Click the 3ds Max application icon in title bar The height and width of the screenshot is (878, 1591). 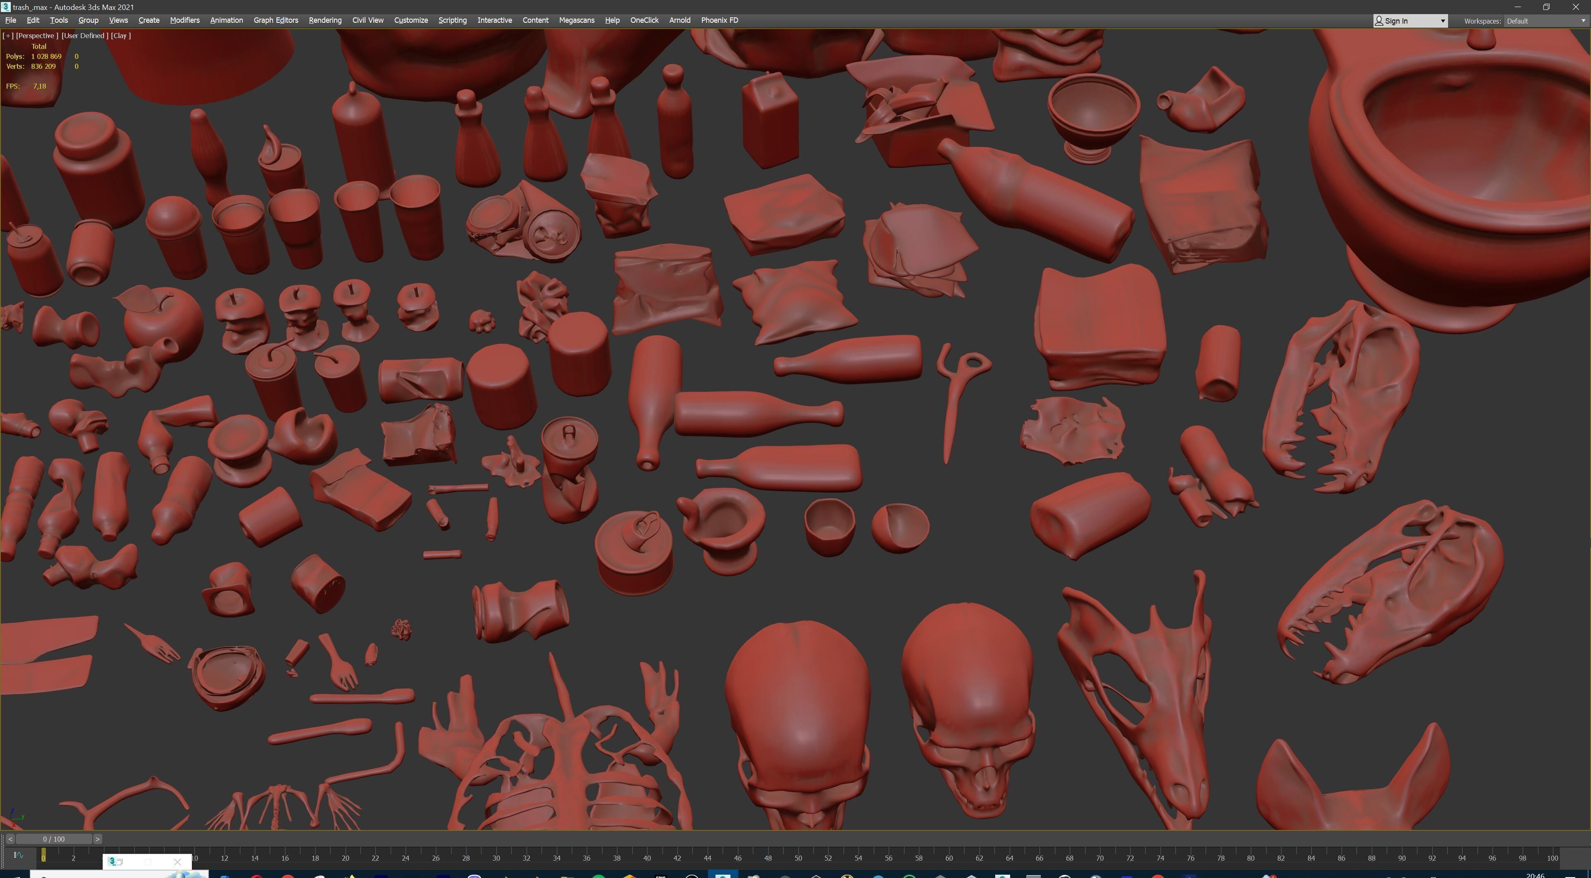click(x=5, y=7)
